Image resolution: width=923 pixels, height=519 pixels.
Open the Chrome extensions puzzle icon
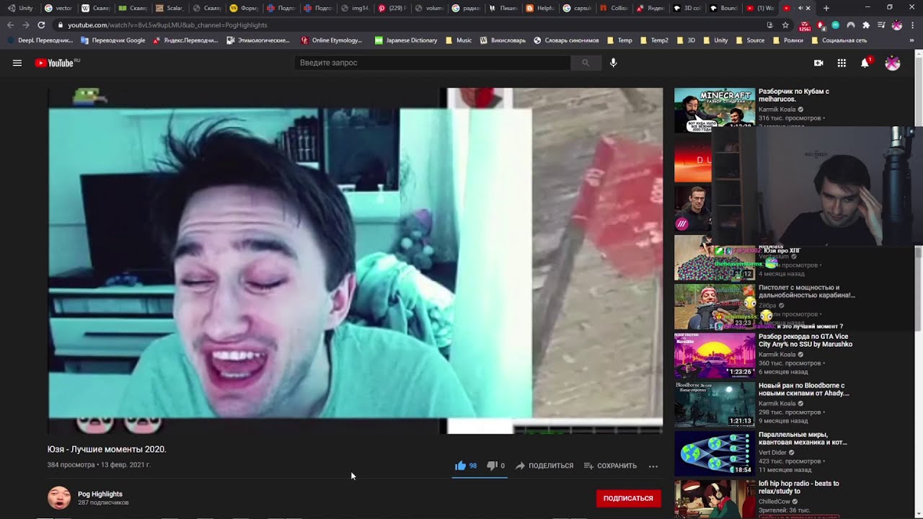point(866,25)
